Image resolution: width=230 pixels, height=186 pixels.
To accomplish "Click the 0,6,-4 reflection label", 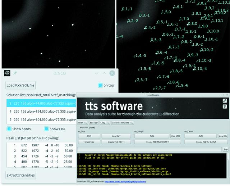I will (x=162, y=53).
